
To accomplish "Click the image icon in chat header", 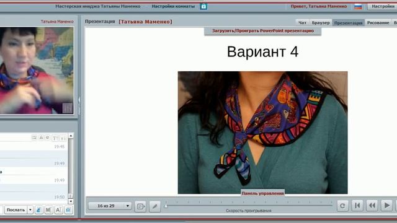I will (x=34, y=138).
